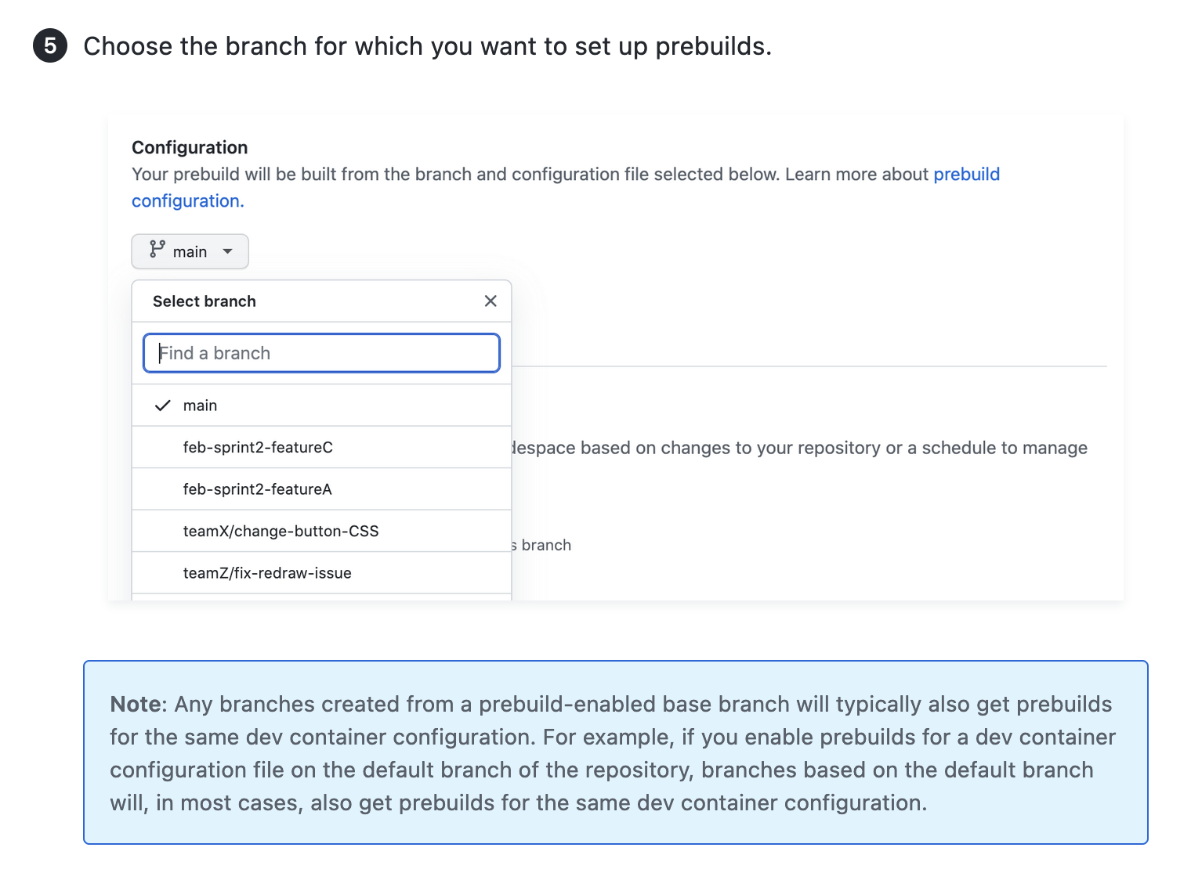Click the "Choose the branch" step instruction text
Image resolution: width=1191 pixels, height=880 pixels.
point(427,46)
